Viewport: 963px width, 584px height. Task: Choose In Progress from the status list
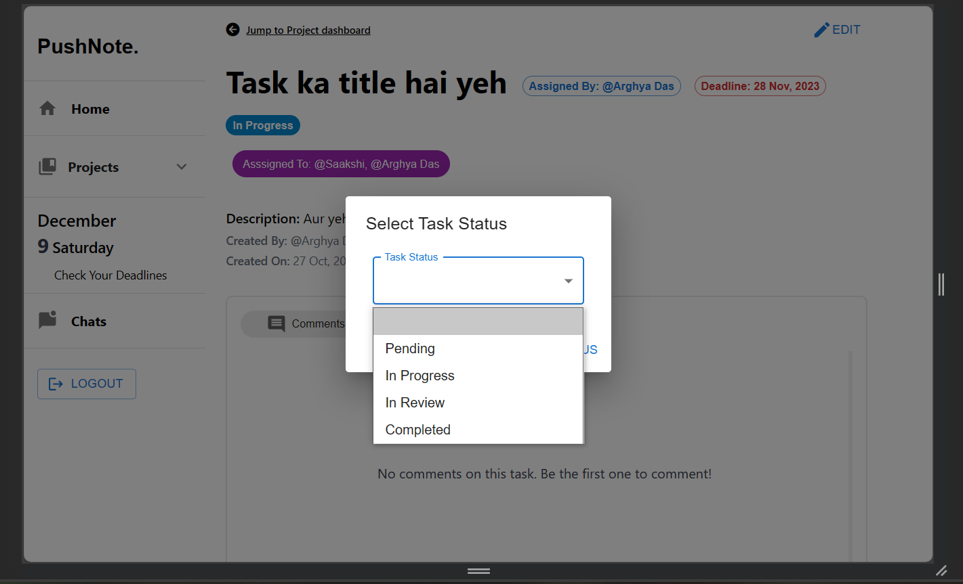click(x=419, y=376)
